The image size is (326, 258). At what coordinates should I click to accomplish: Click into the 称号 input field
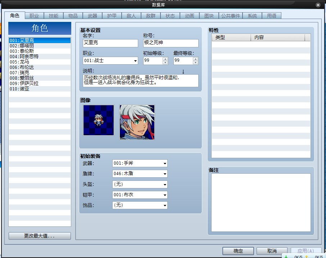tap(171, 43)
